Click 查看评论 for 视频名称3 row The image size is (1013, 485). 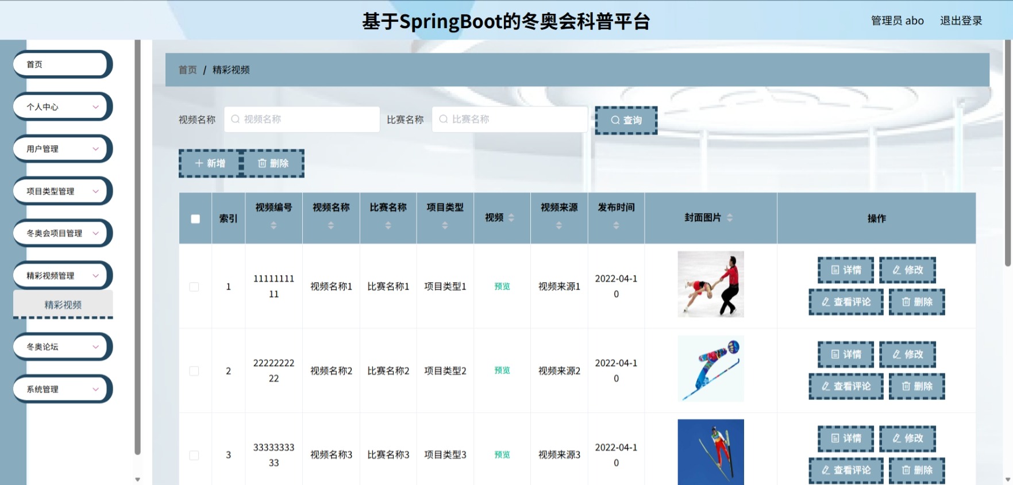tap(846, 470)
